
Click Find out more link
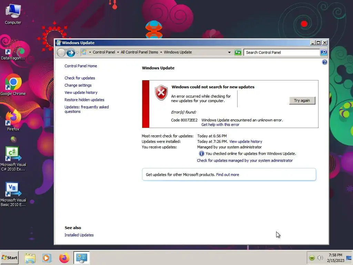tap(228, 175)
